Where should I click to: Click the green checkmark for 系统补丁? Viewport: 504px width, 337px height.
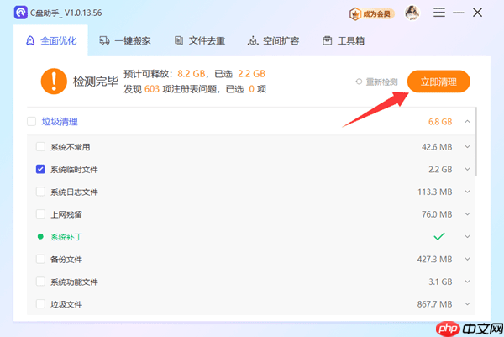coord(439,236)
